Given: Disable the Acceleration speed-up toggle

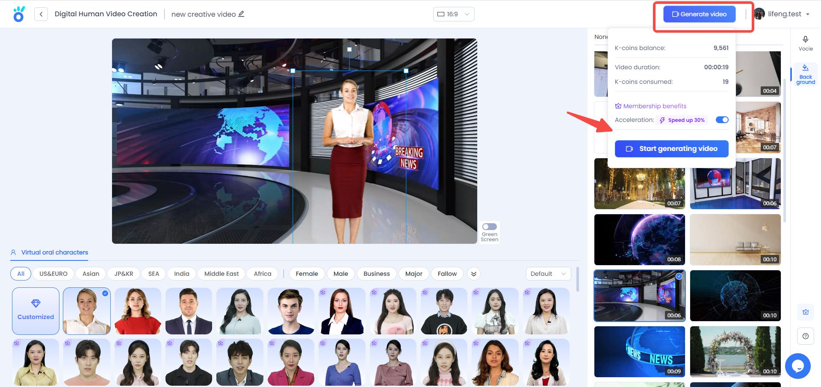Looking at the screenshot, I should (722, 120).
